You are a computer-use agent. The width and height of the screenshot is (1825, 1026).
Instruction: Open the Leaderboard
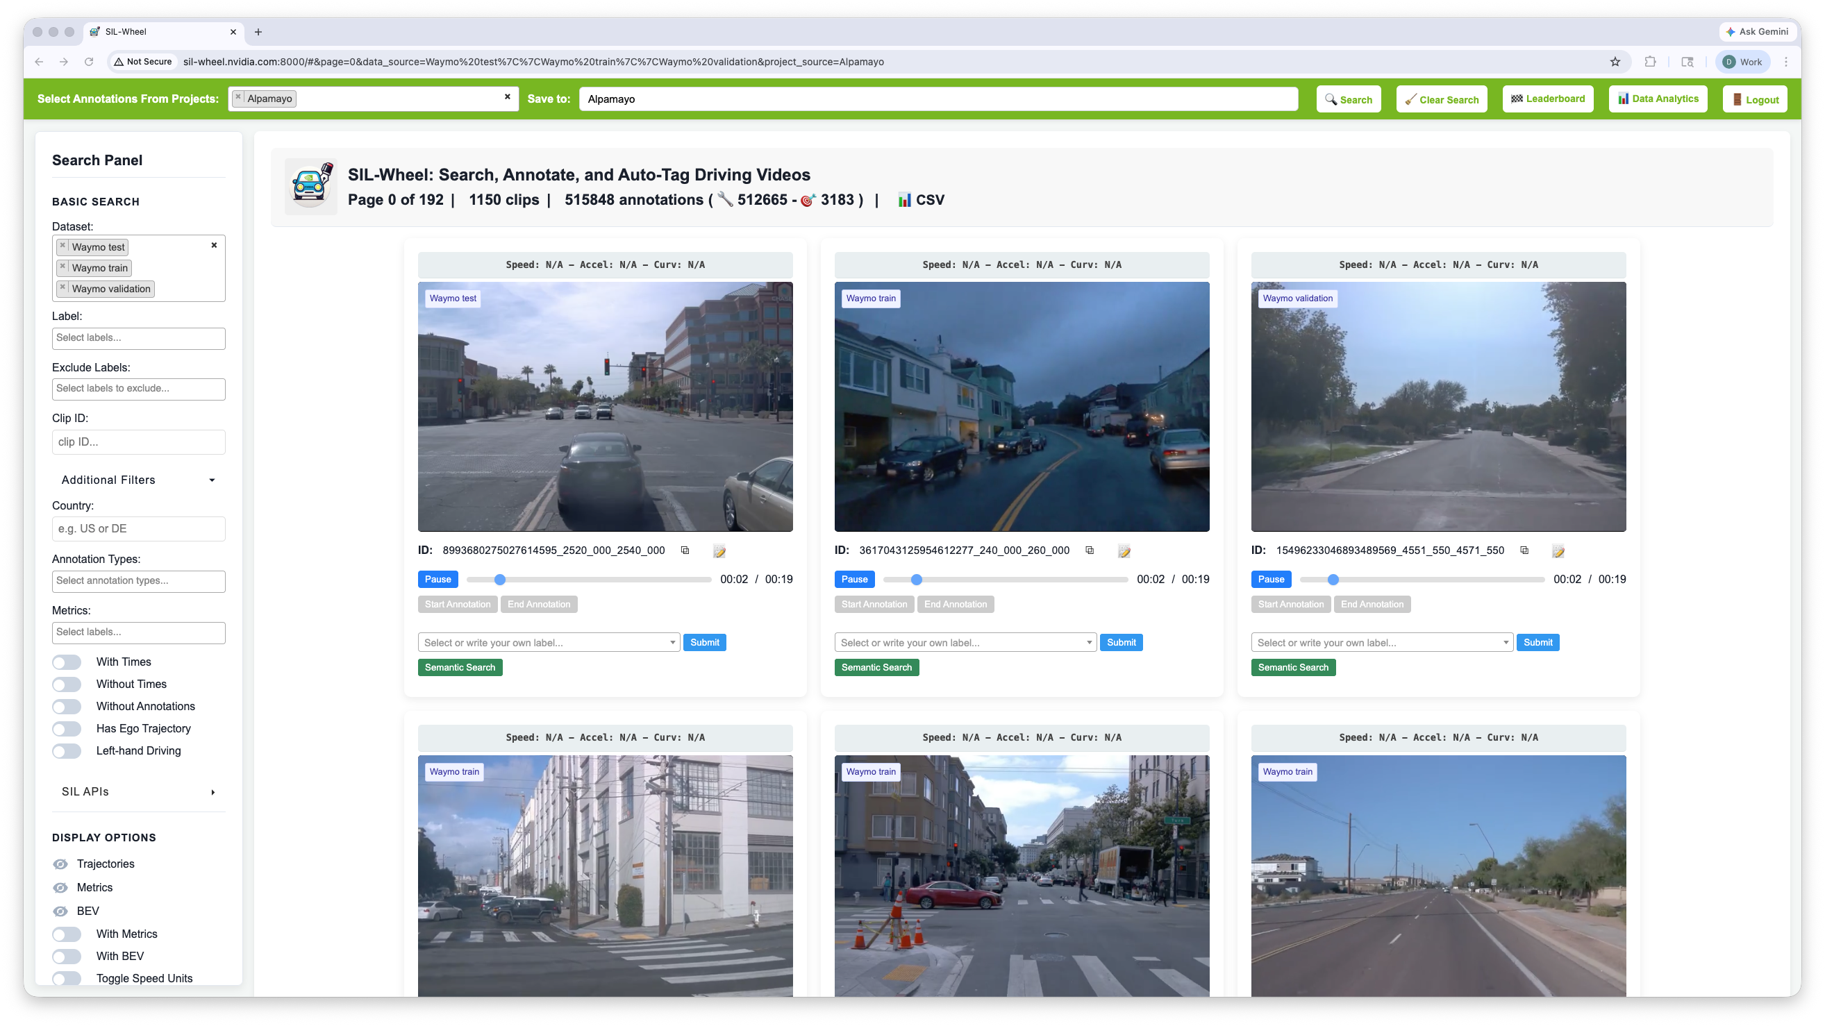click(x=1548, y=99)
